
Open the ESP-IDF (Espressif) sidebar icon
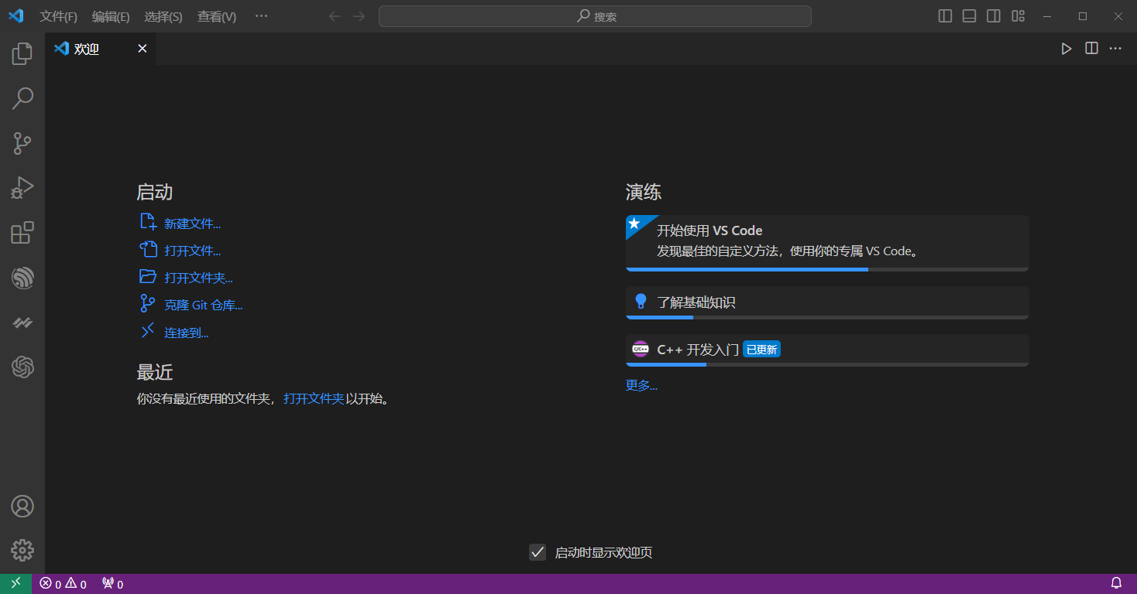pyautogui.click(x=22, y=278)
